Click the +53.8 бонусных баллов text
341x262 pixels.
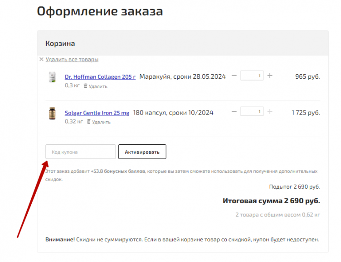118,171
